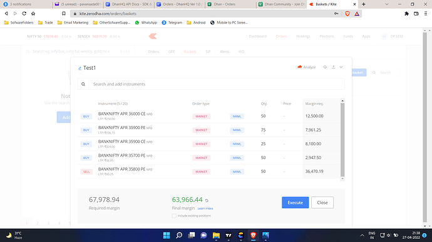Click the refresh icon beside Final margin value

[x=207, y=201]
